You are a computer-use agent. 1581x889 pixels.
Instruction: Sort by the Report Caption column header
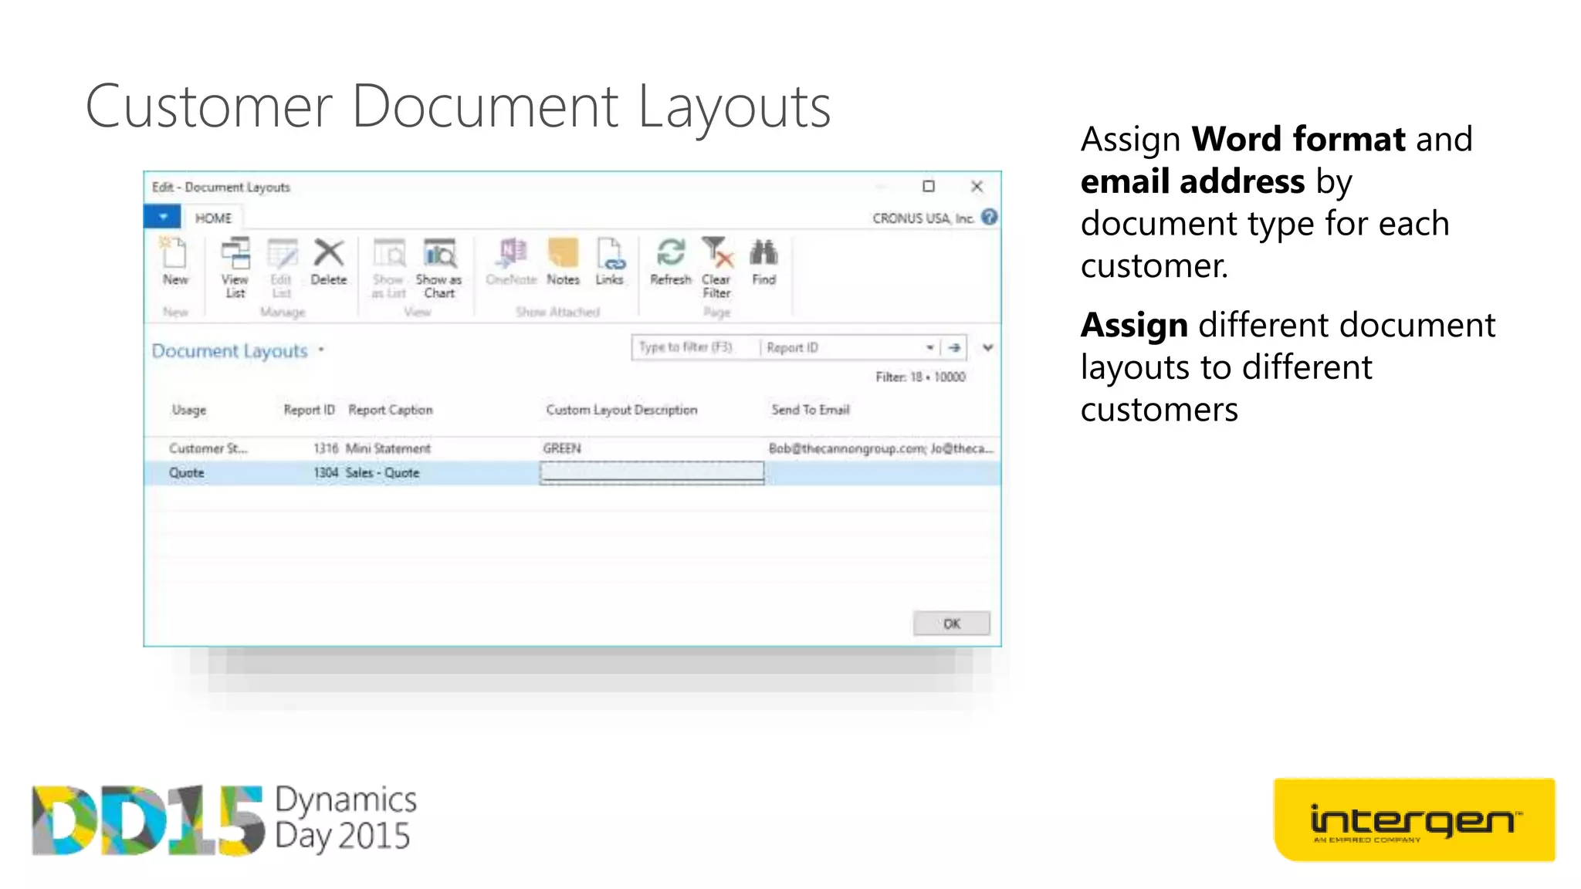(391, 410)
